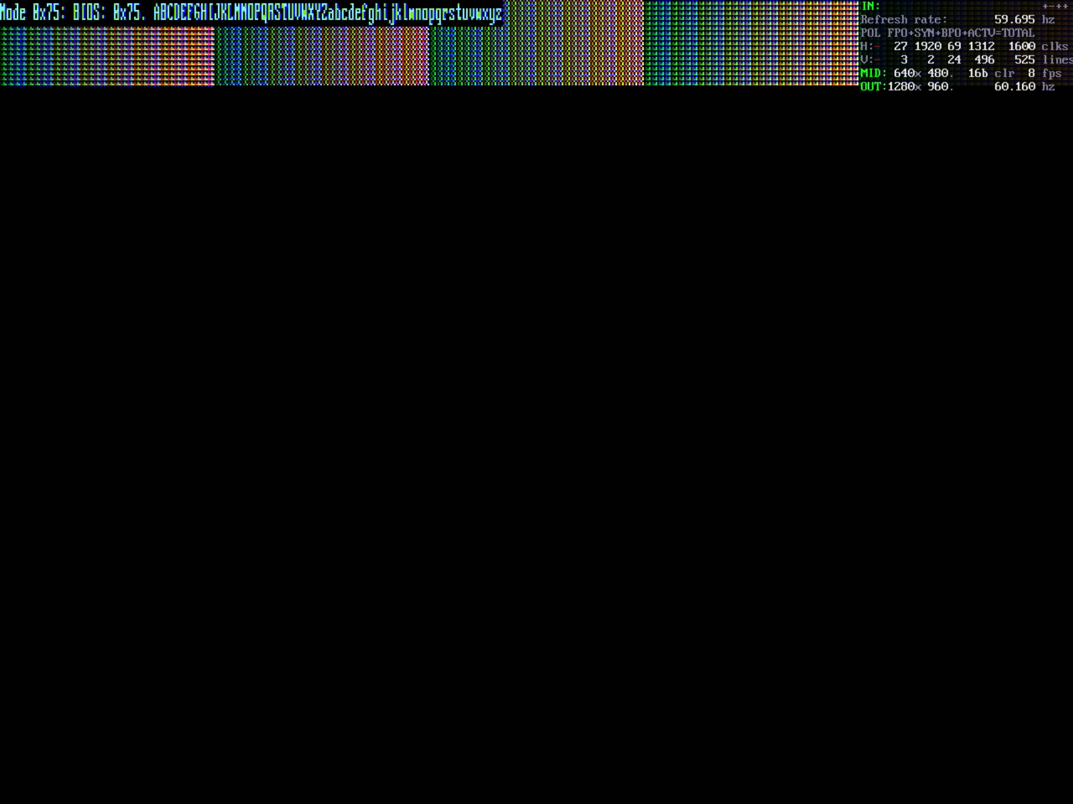The width and height of the screenshot is (1073, 804).
Task: Click the polarity symbols beside IN:
Action: click(x=1055, y=7)
